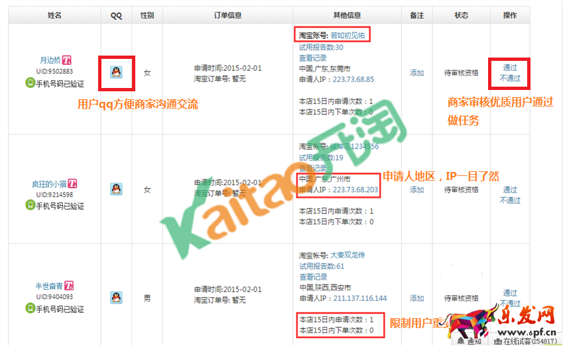Click 添加 in the 备注 column for 月边娇
Screen dimensions: 563x346
pyautogui.click(x=416, y=73)
